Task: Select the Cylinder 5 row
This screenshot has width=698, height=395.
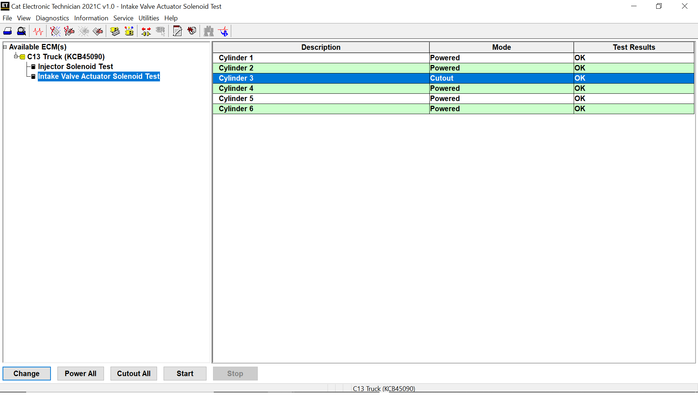Action: pos(320,98)
